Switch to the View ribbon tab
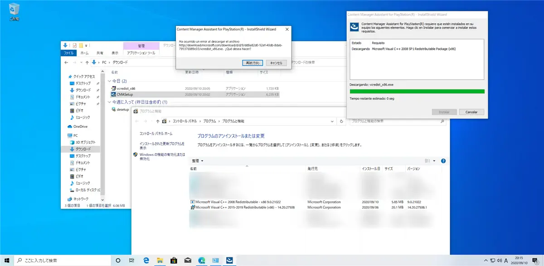544x266 pixels. [x=115, y=53]
